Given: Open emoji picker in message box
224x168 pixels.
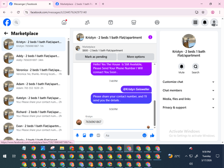Looking at the screenshot, I should tap(144, 135).
